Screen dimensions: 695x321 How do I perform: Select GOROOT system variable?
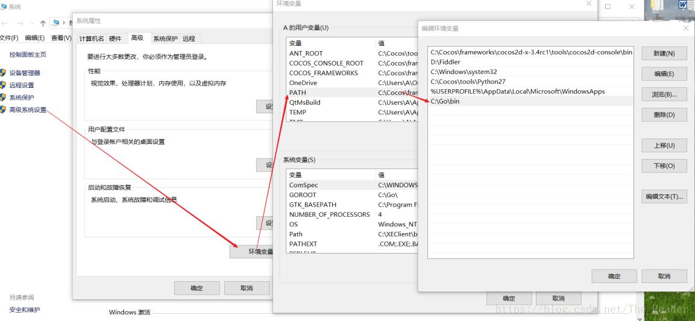[x=353, y=195]
